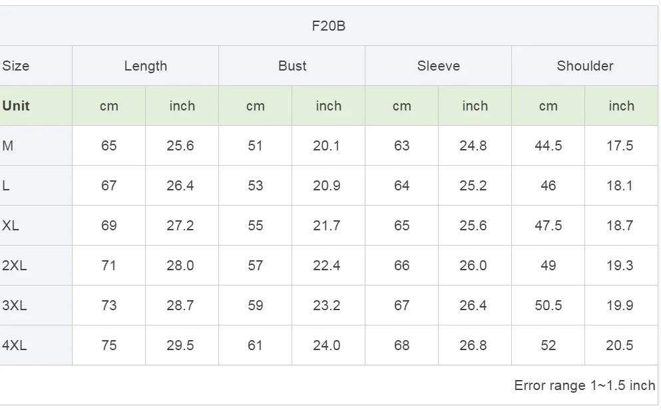The width and height of the screenshot is (661, 410).
Task: Select the 44.5 shoulder cm cell
Action: pyautogui.click(x=548, y=145)
